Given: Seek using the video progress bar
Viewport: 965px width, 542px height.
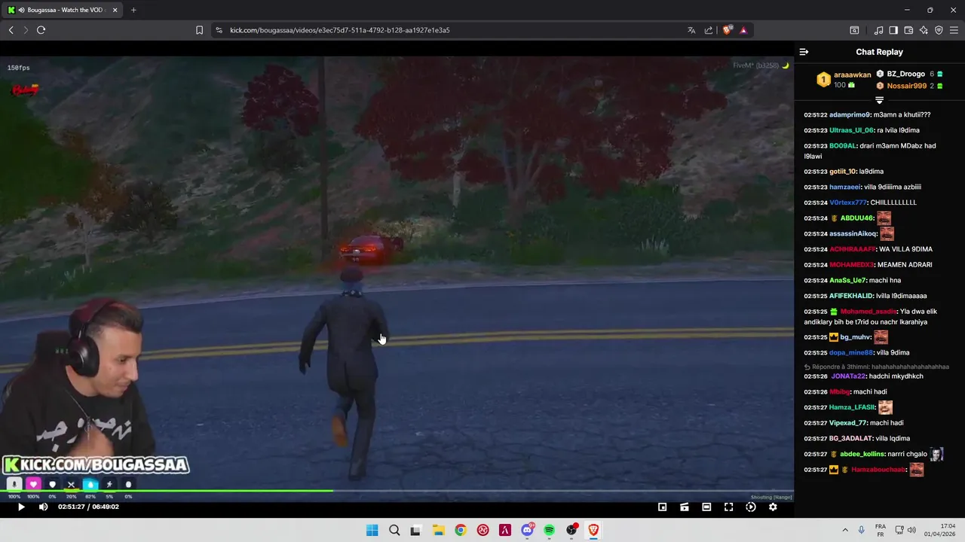Looking at the screenshot, I should [x=397, y=492].
